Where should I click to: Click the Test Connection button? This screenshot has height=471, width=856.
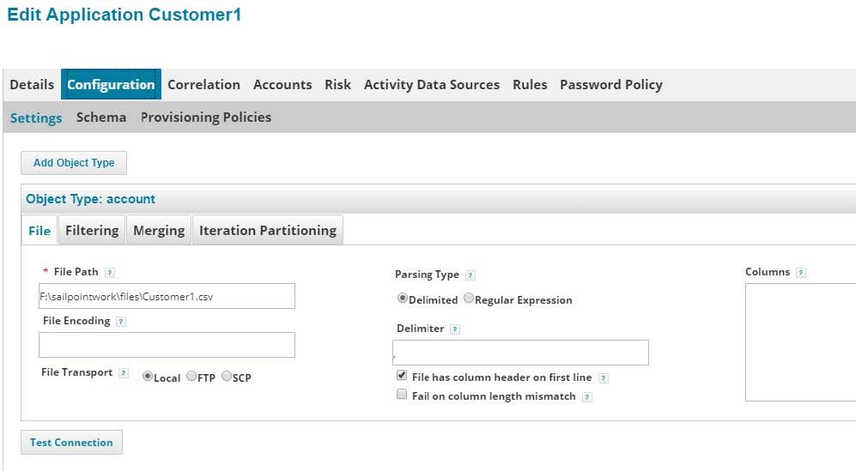coord(71,443)
